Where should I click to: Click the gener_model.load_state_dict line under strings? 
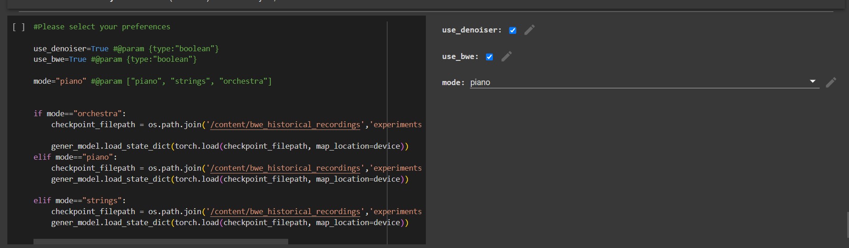click(x=230, y=222)
